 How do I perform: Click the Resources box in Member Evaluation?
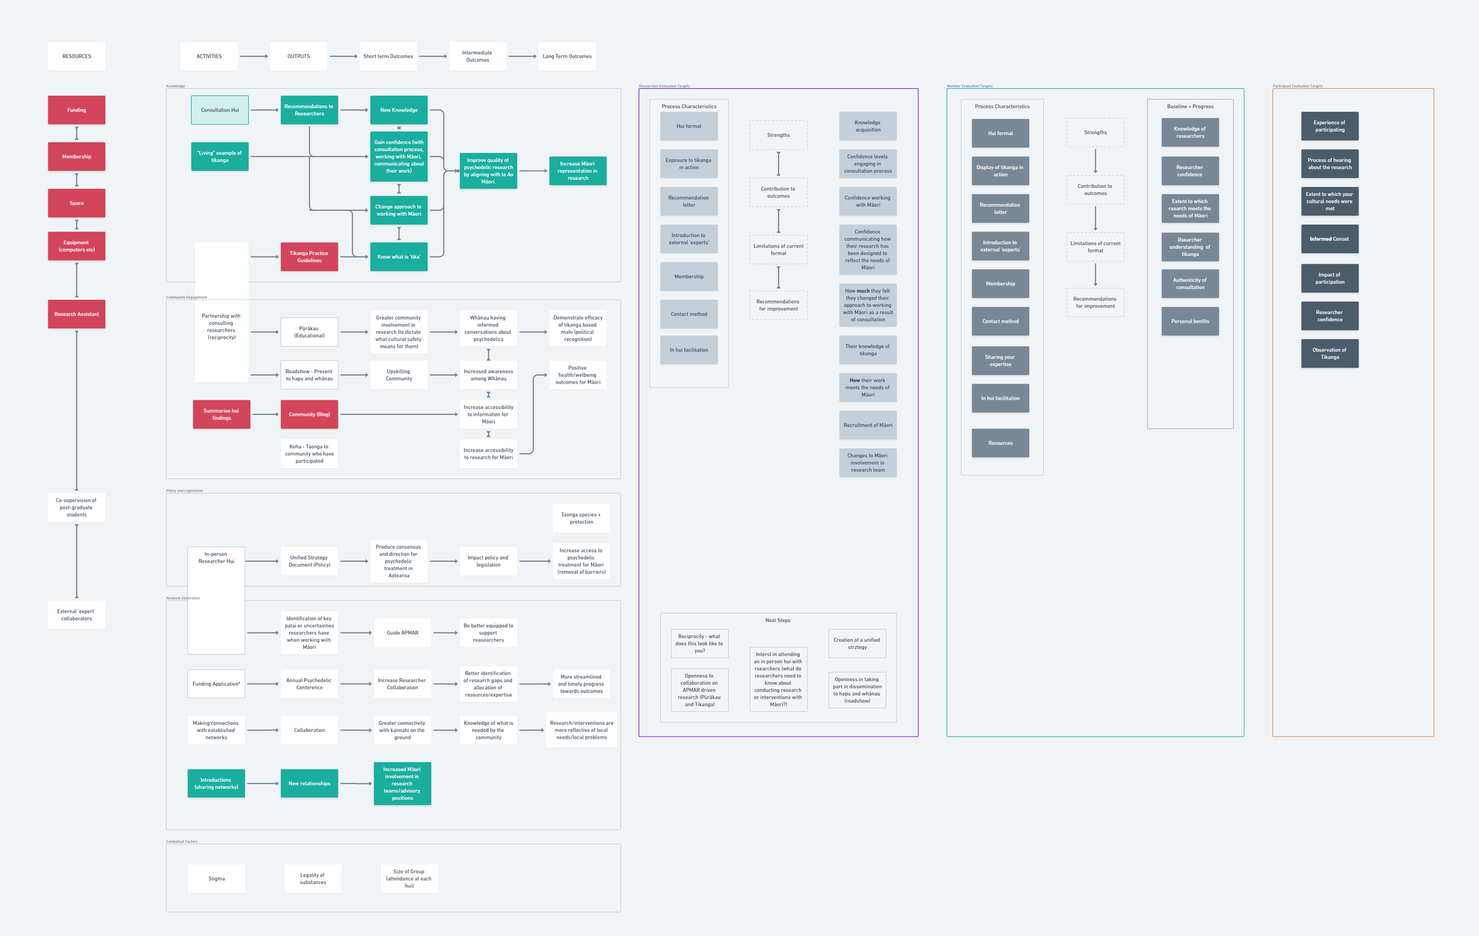(1000, 443)
